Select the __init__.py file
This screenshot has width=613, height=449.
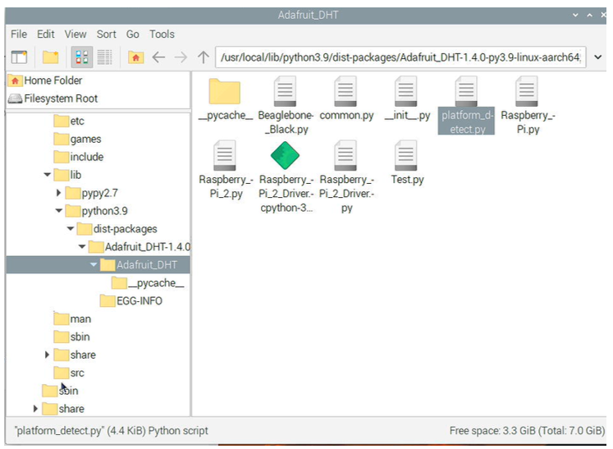406,99
